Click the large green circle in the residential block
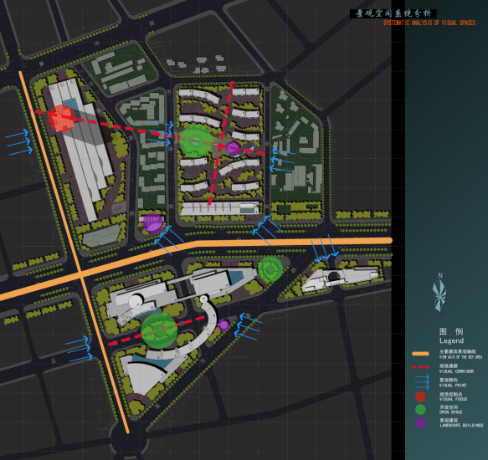488x460 pixels. pos(196,141)
